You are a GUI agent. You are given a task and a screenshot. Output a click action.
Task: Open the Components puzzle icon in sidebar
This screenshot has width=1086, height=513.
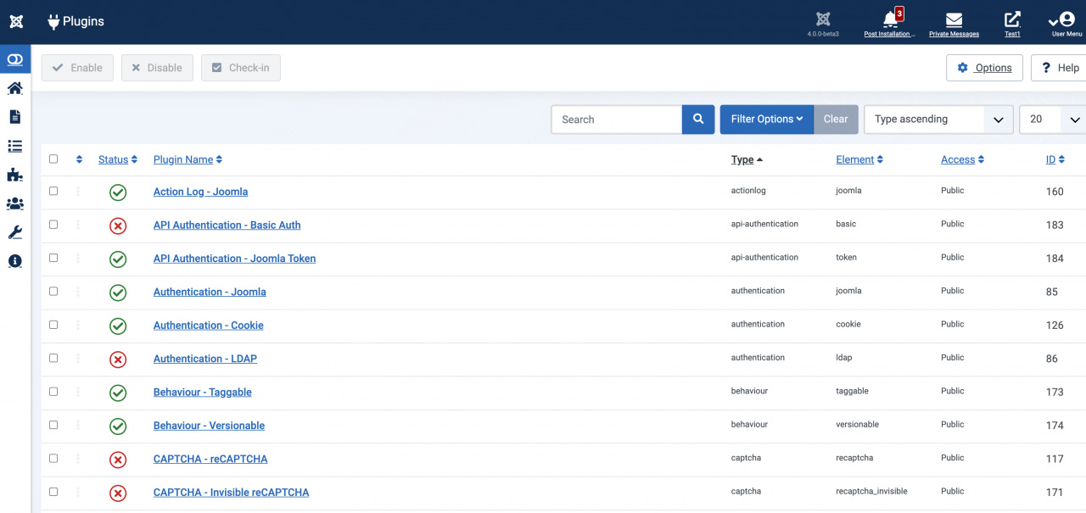tap(14, 175)
